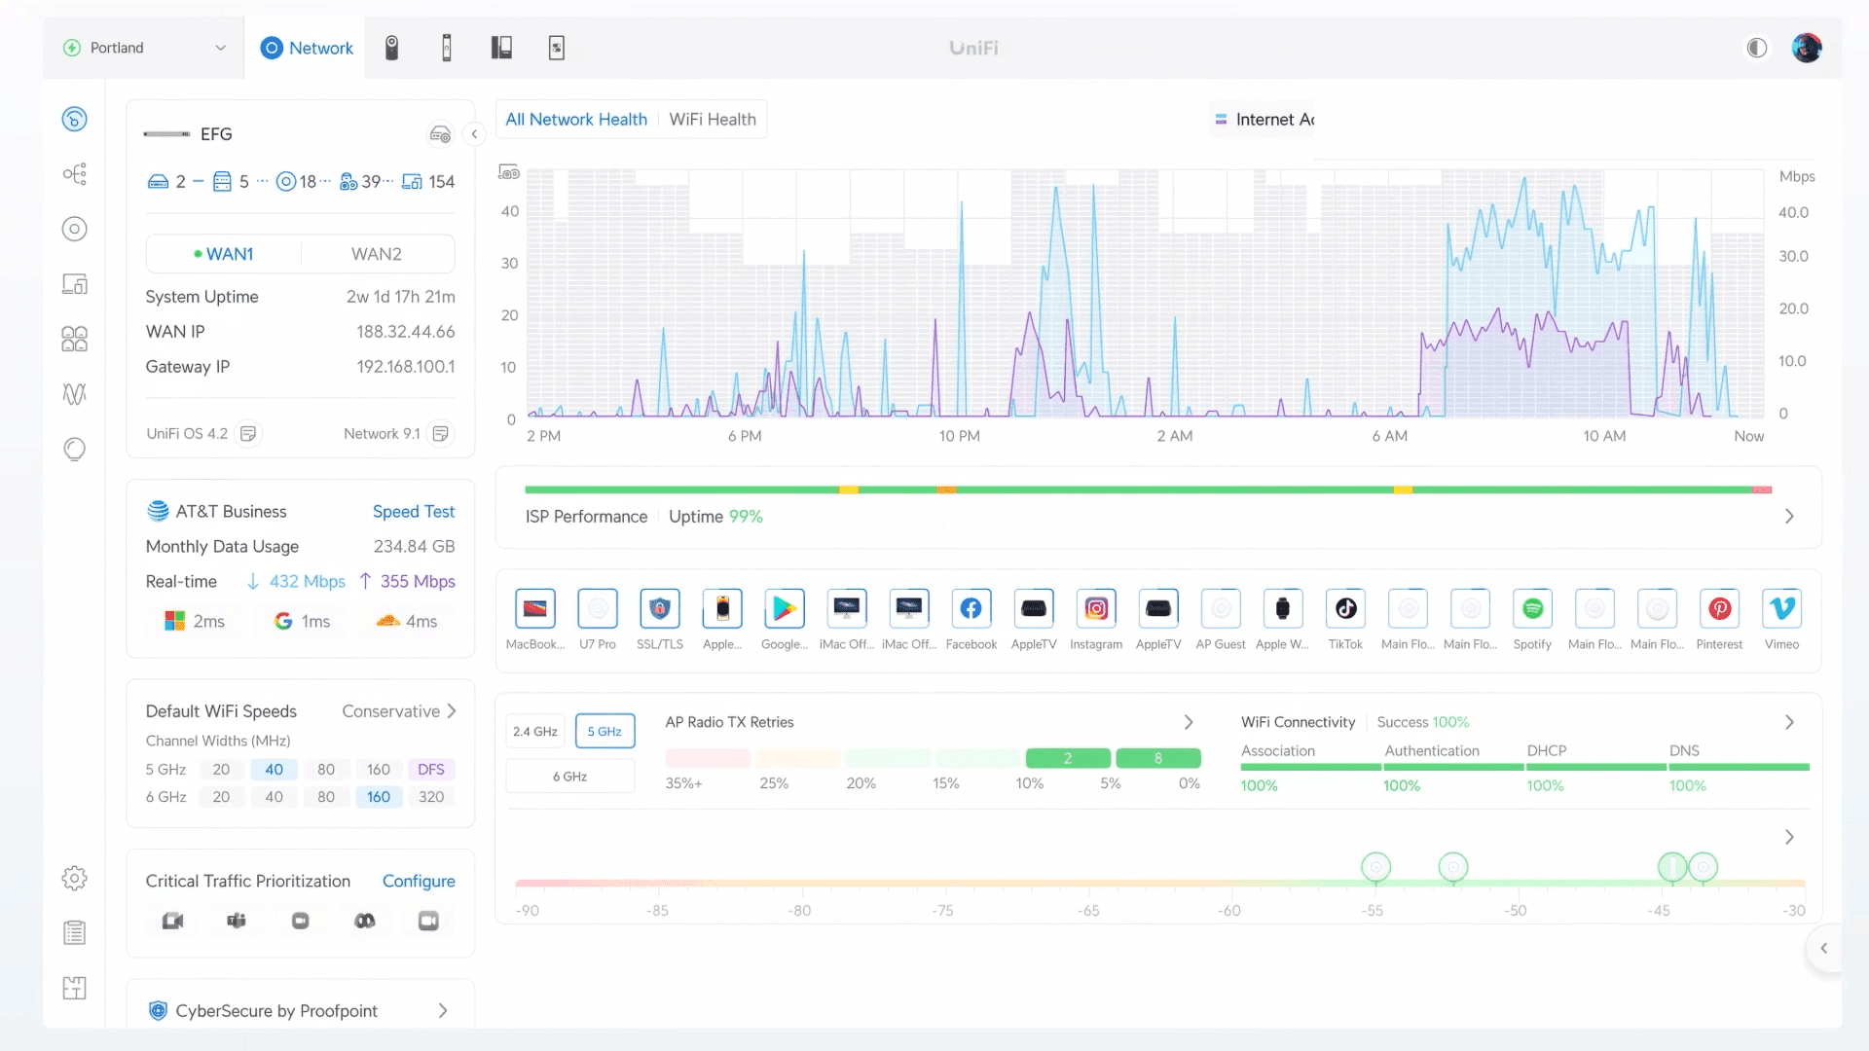Select the Network application tab

point(307,48)
